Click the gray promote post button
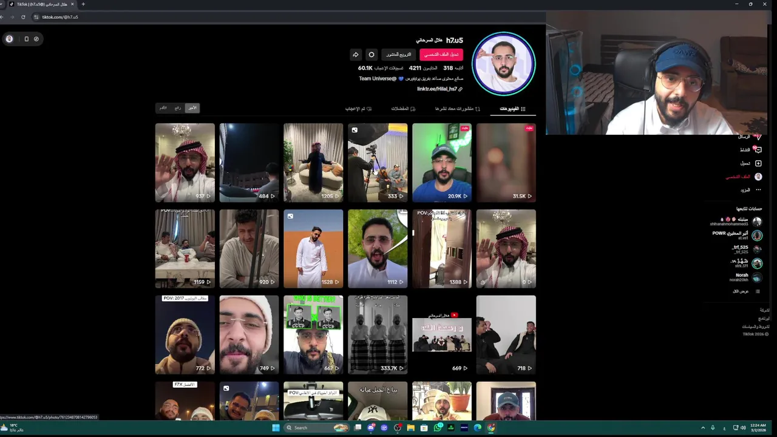The image size is (777, 437). [x=399, y=55]
